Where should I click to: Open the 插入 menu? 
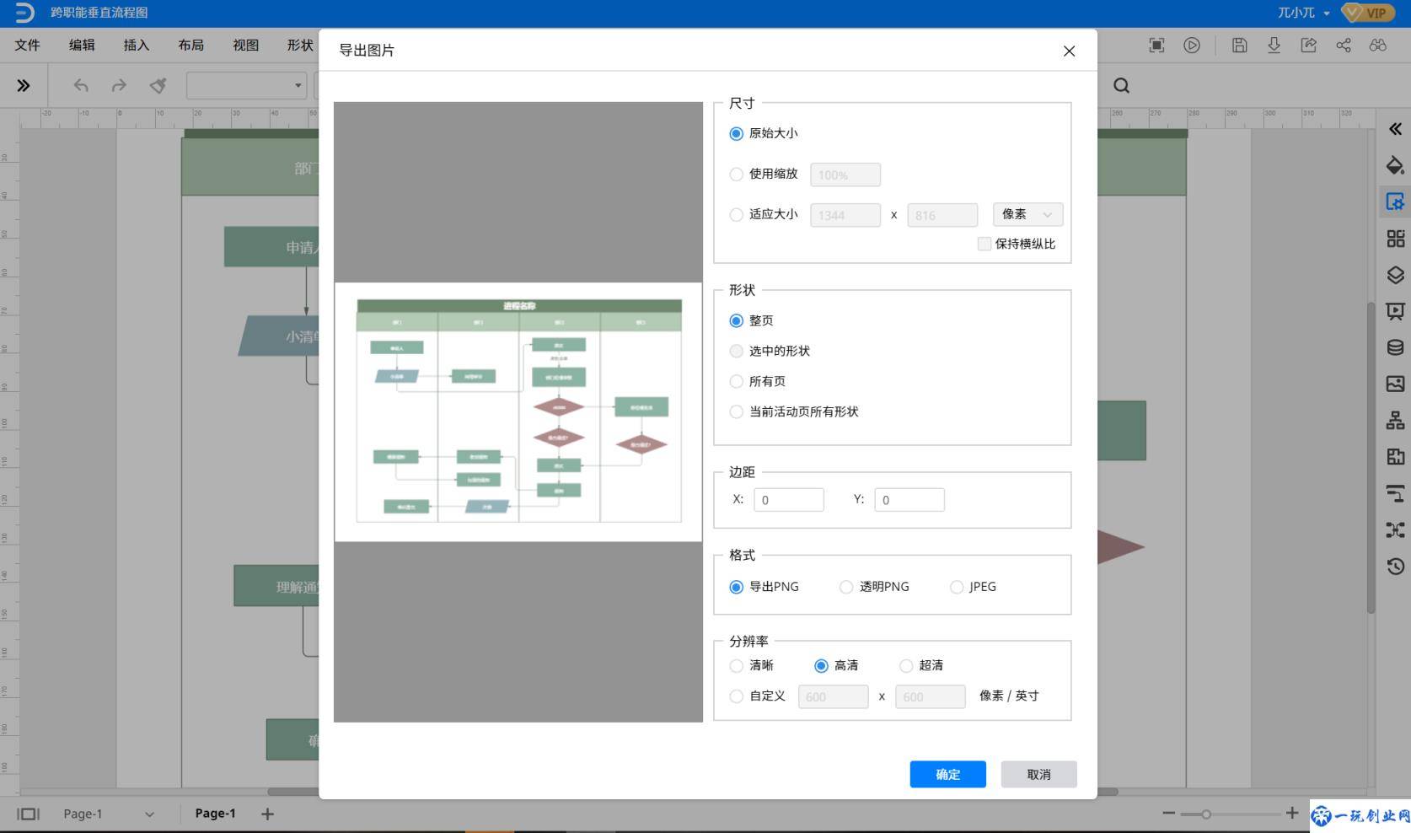[137, 45]
